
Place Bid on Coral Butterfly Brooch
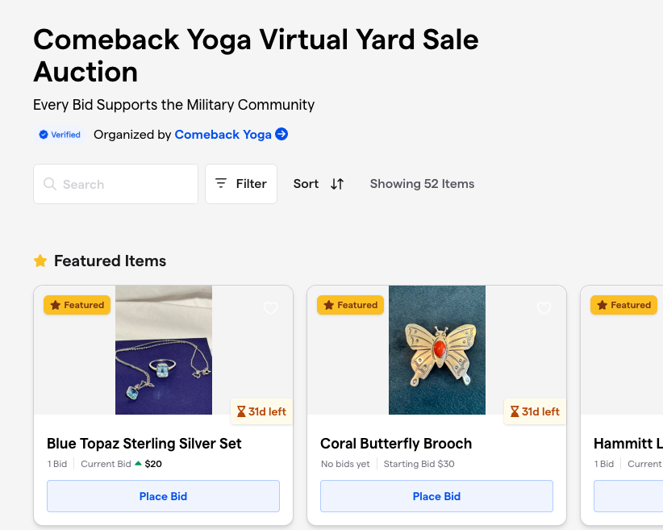click(x=436, y=496)
